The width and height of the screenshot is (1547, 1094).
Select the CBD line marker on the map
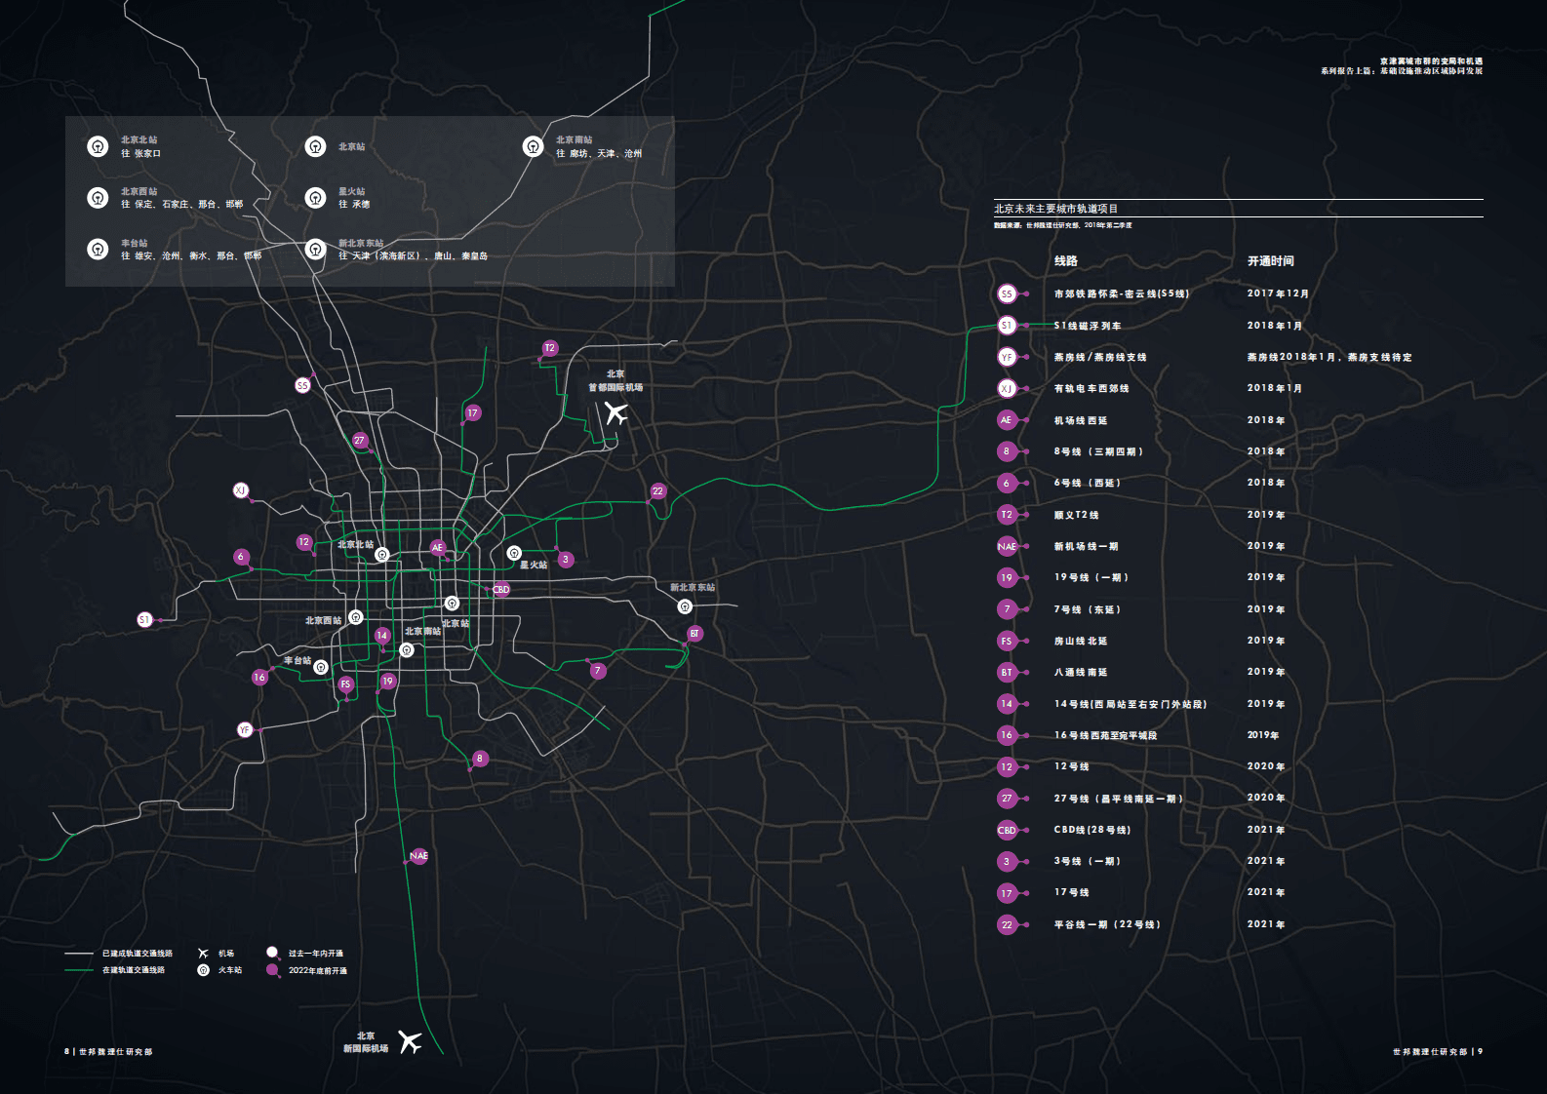point(501,589)
